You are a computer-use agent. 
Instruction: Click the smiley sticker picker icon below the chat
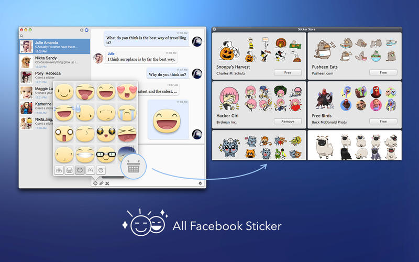point(95,183)
